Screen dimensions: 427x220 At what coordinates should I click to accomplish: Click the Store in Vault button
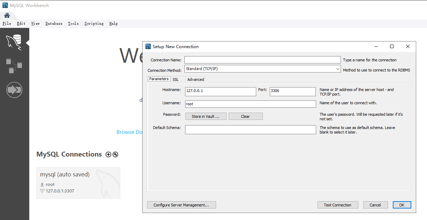coord(206,116)
